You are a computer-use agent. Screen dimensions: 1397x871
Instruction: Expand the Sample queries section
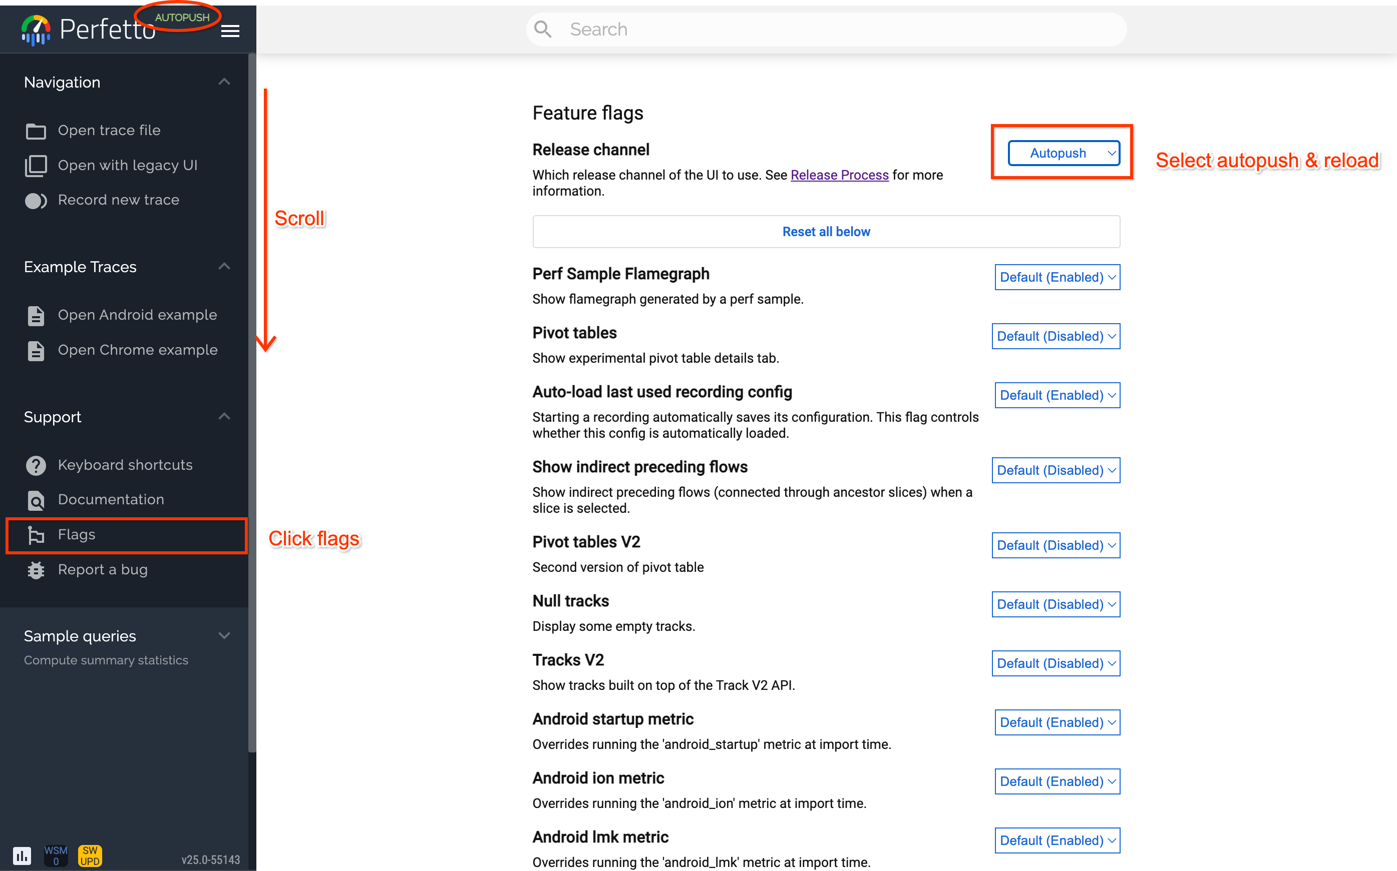pos(224,635)
